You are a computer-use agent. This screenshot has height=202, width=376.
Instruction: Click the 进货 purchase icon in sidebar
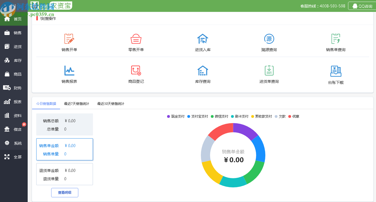point(7,46)
